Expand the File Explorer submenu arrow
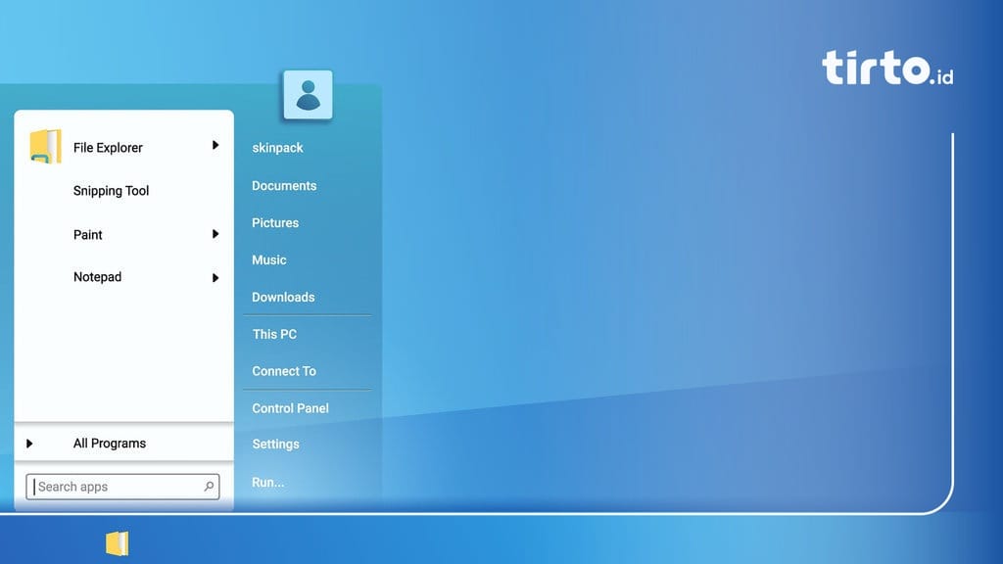 [x=215, y=145]
